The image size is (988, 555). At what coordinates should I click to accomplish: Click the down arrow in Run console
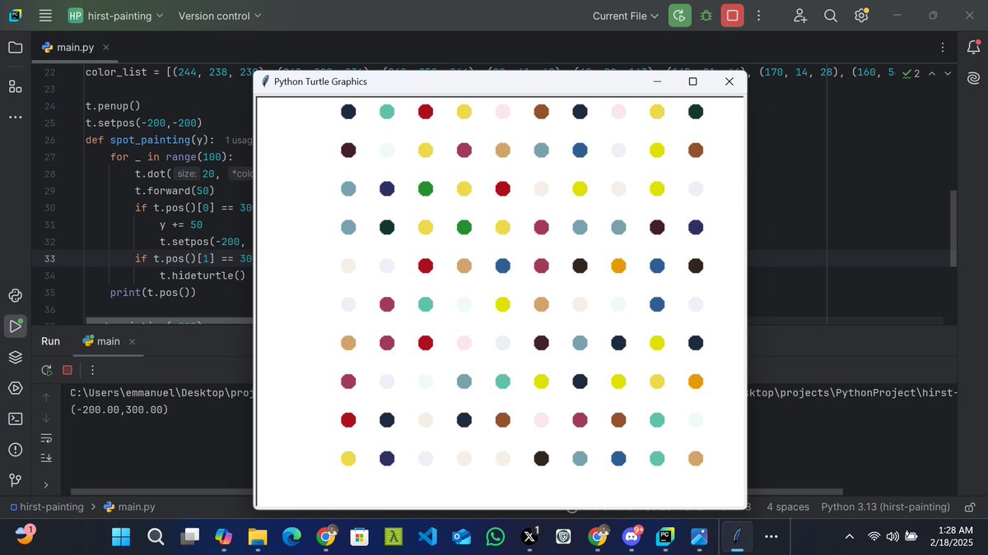[x=46, y=418]
